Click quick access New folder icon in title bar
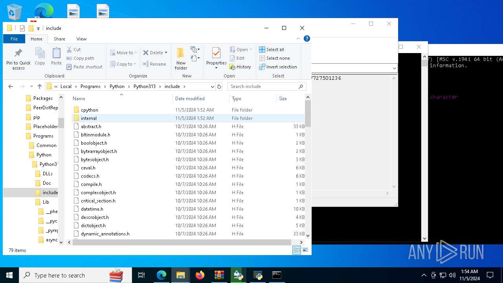The image size is (503, 283). tap(31, 28)
